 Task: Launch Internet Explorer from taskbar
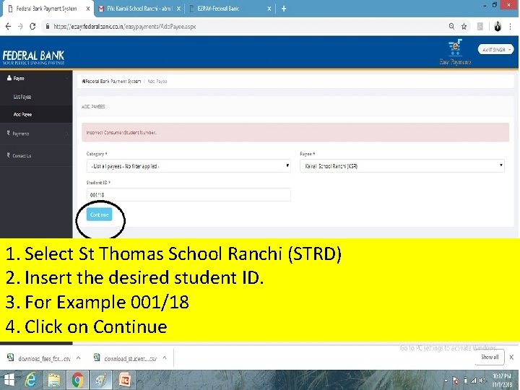(x=30, y=380)
